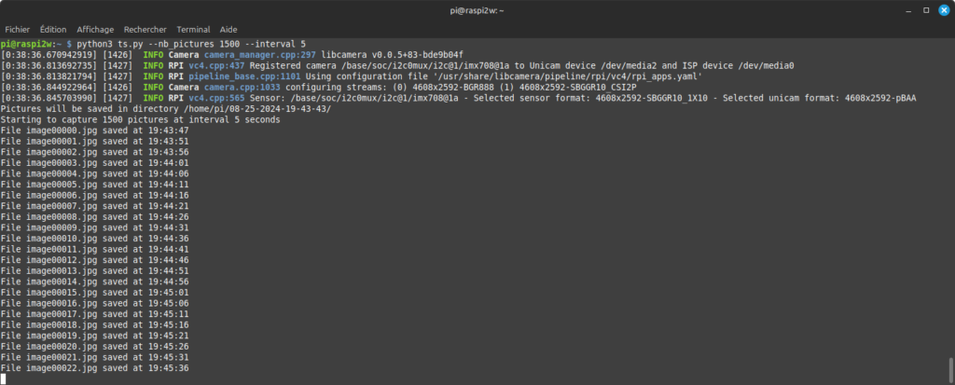
Task: Click the line for image00002.jpg
Action: (94, 152)
